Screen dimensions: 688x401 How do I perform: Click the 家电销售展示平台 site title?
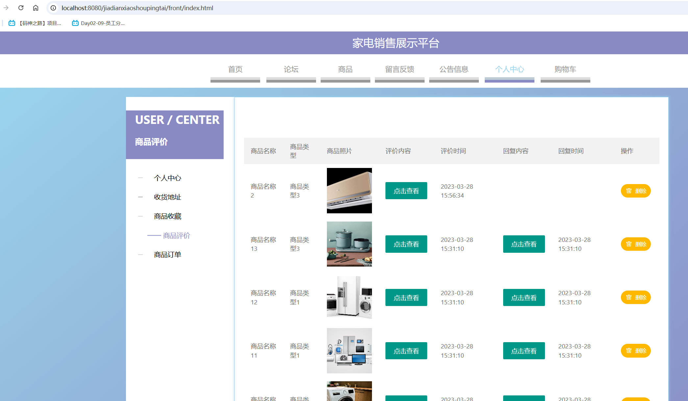396,43
